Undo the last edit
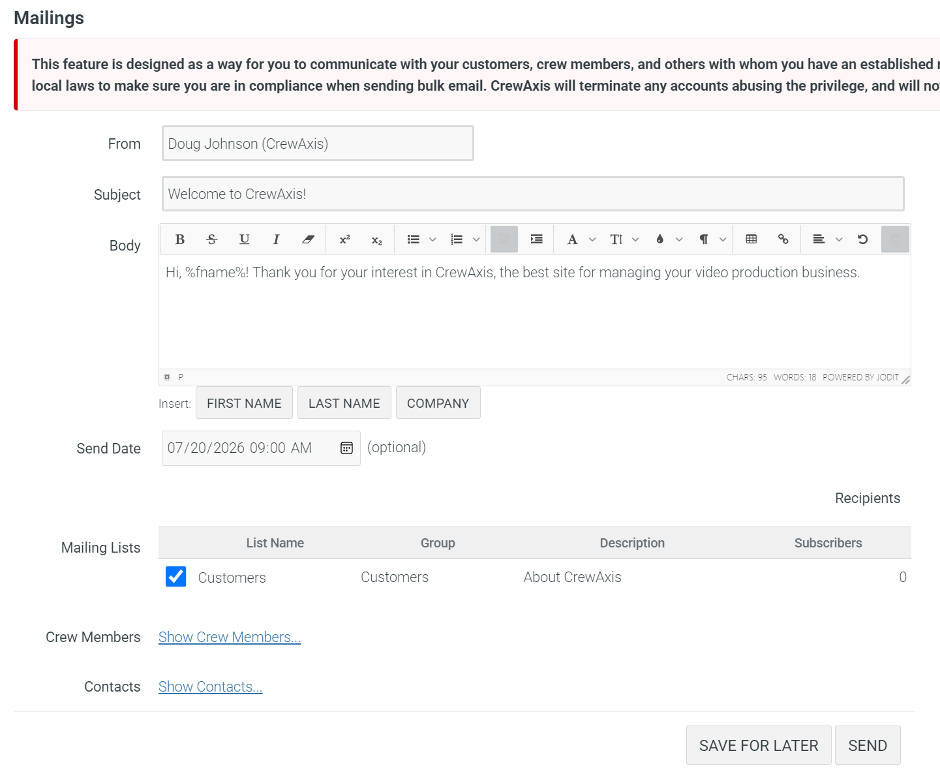 click(x=863, y=239)
